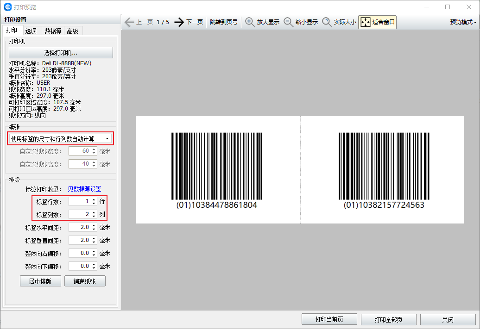The height and width of the screenshot is (329, 480).
Task: Open the 见数据源设置 link
Action: [x=84, y=189]
